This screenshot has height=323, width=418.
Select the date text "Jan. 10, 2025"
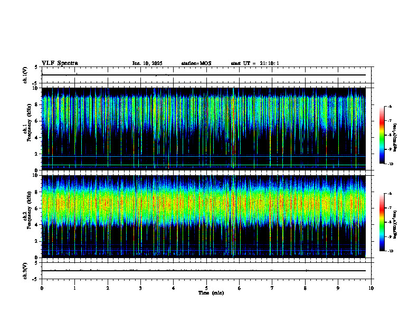(x=147, y=63)
